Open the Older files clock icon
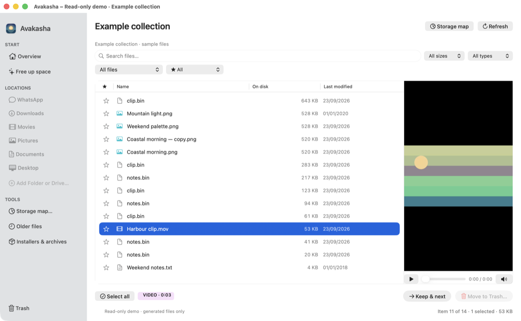Screen dimensions: 521x321 click(12, 227)
